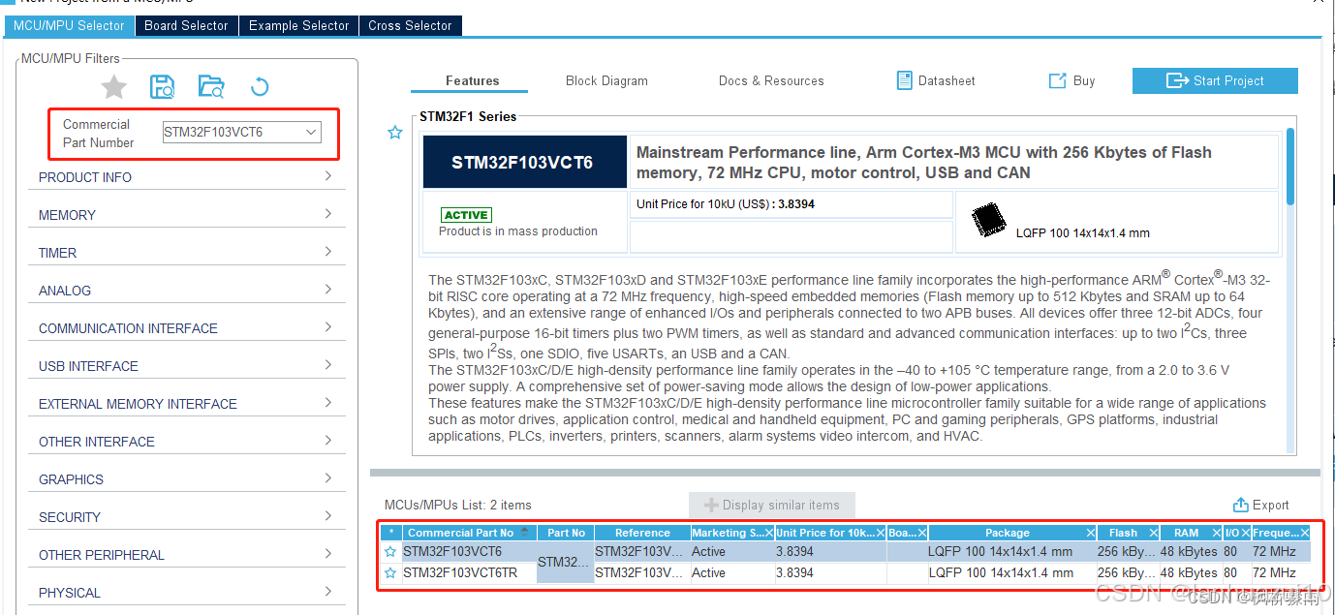Open the Block Diagram tab
The image size is (1335, 615).
[x=606, y=80]
